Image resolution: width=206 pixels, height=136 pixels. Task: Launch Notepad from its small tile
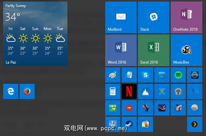tap(129, 75)
